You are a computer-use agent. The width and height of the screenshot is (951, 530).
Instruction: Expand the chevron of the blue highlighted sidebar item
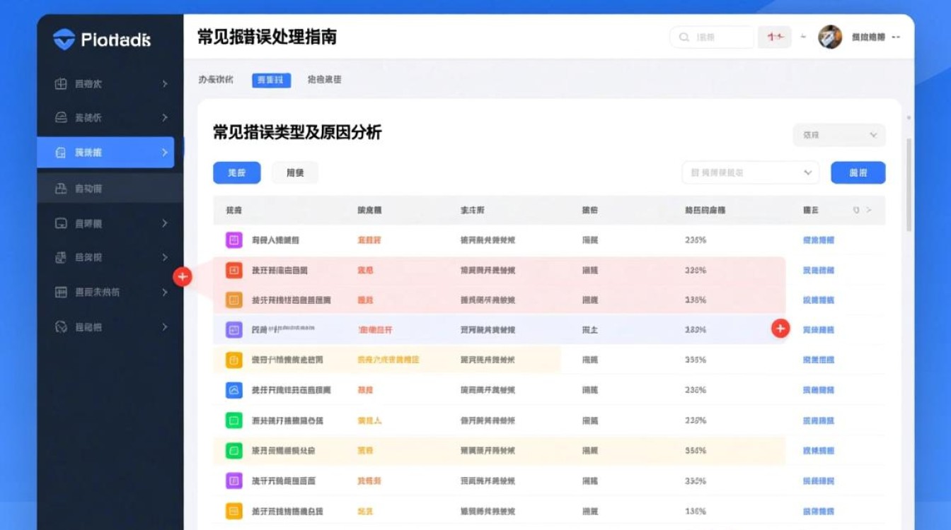[165, 153]
